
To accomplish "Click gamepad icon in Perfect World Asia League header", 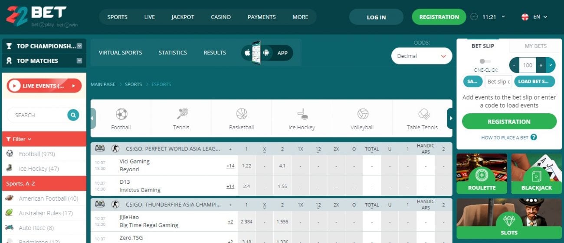I will point(100,148).
